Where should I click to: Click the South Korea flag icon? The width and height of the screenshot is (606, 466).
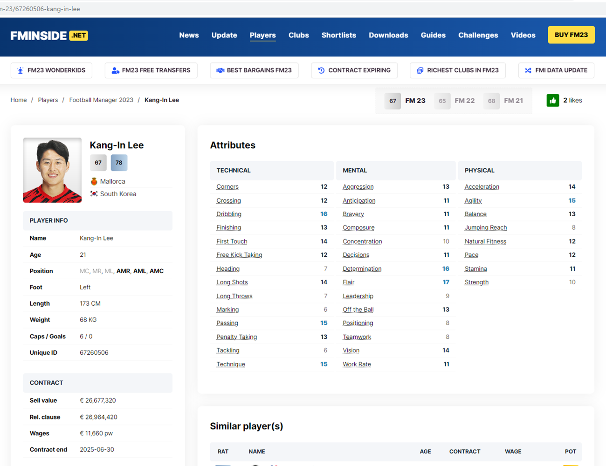(94, 194)
